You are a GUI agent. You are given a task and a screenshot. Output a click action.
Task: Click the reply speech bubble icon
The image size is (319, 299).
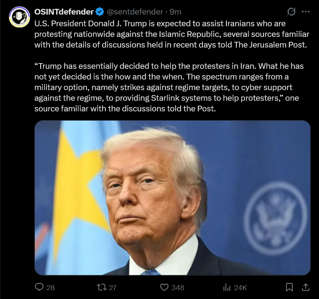39,287
